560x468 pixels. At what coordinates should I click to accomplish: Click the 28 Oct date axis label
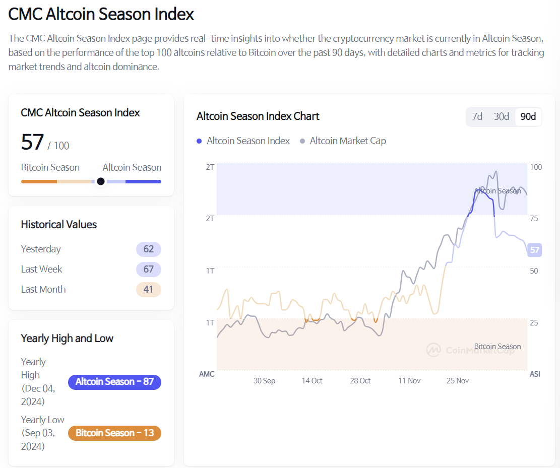(x=360, y=380)
